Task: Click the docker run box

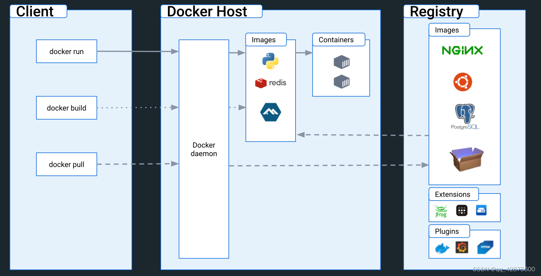Action: (67, 52)
